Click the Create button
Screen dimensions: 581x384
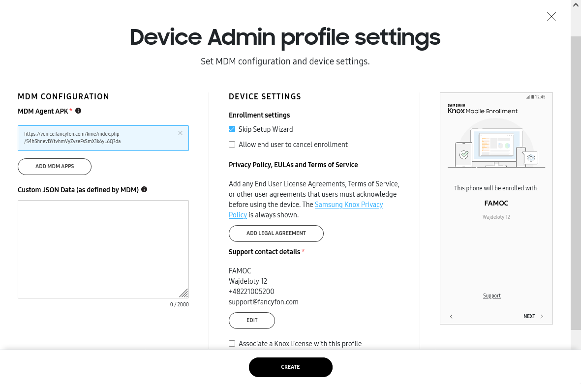[x=290, y=367]
